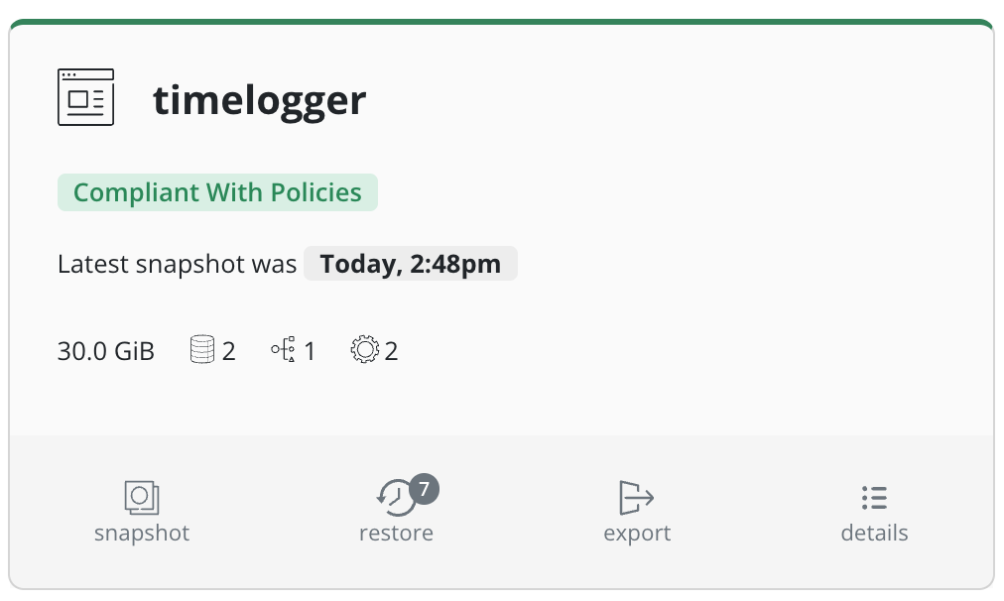This screenshot has height=601, width=1004.
Task: Select the export text label
Action: click(x=637, y=533)
